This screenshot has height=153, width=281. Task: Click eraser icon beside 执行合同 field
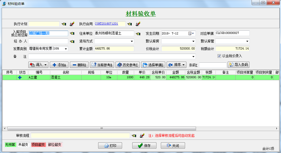point(138,24)
